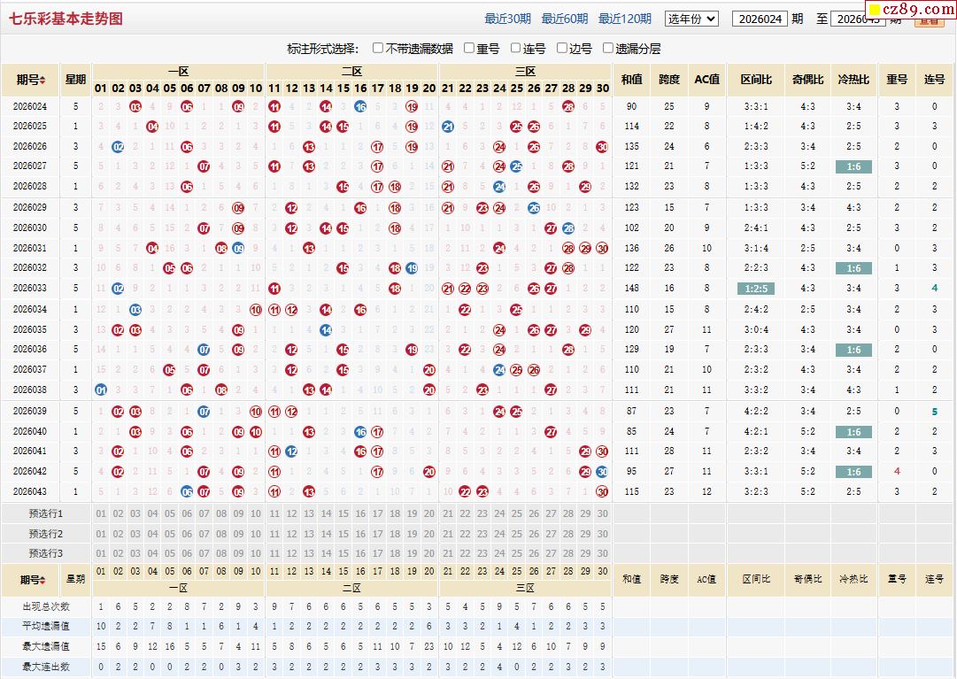Click blue ball 01 in row 2026038
The image size is (957, 679).
pos(101,390)
